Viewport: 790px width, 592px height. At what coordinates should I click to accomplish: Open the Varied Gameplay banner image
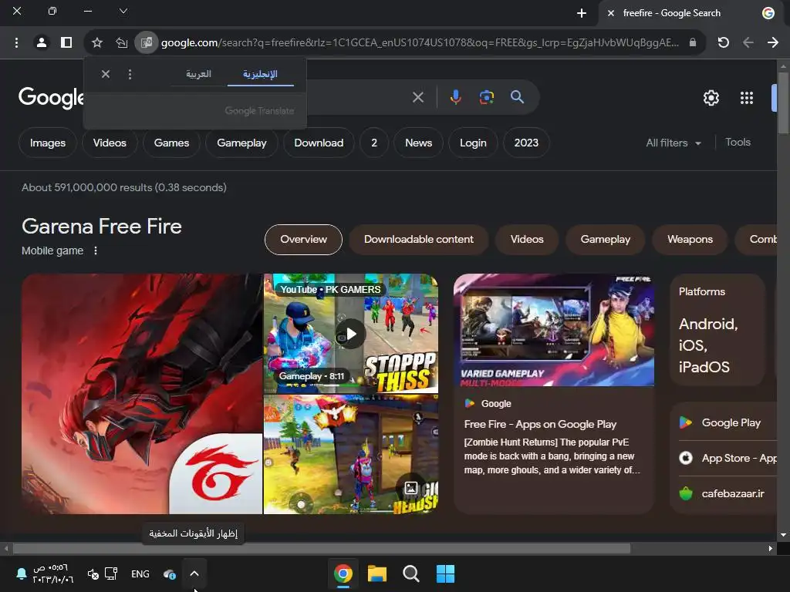click(x=554, y=330)
